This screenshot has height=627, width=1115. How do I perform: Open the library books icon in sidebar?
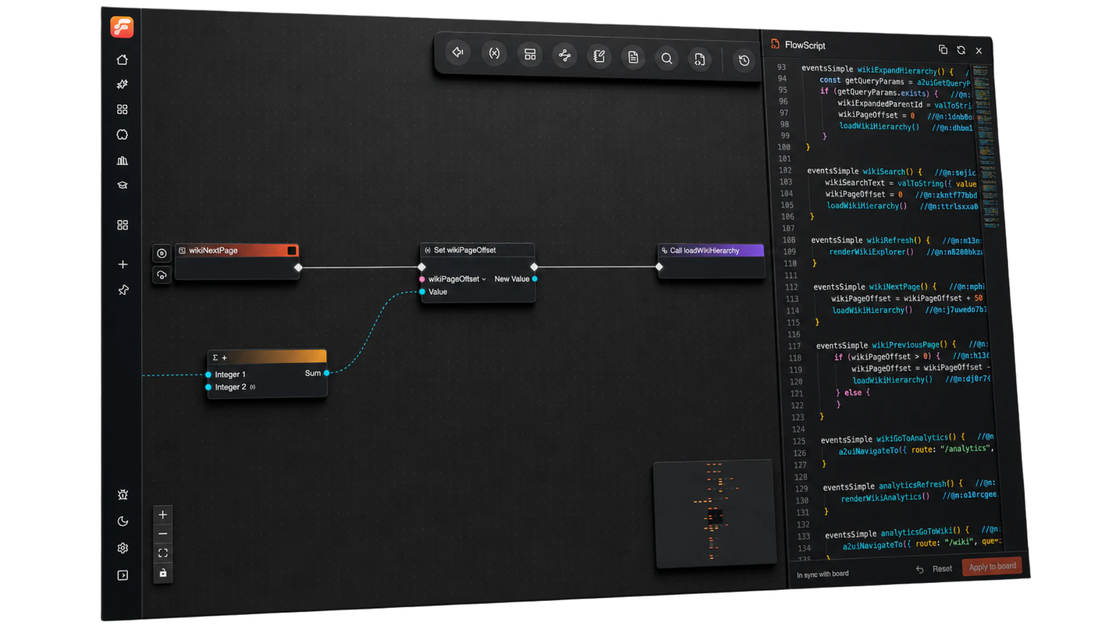coord(122,161)
